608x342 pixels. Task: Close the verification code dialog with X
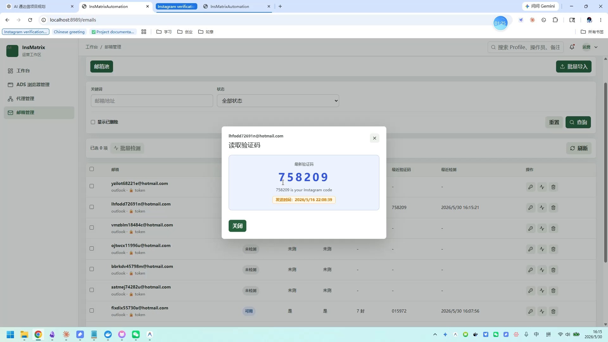pos(374,138)
